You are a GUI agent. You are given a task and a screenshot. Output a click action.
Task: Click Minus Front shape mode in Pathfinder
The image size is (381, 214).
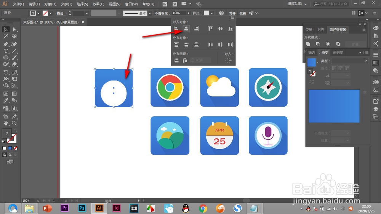(x=318, y=44)
